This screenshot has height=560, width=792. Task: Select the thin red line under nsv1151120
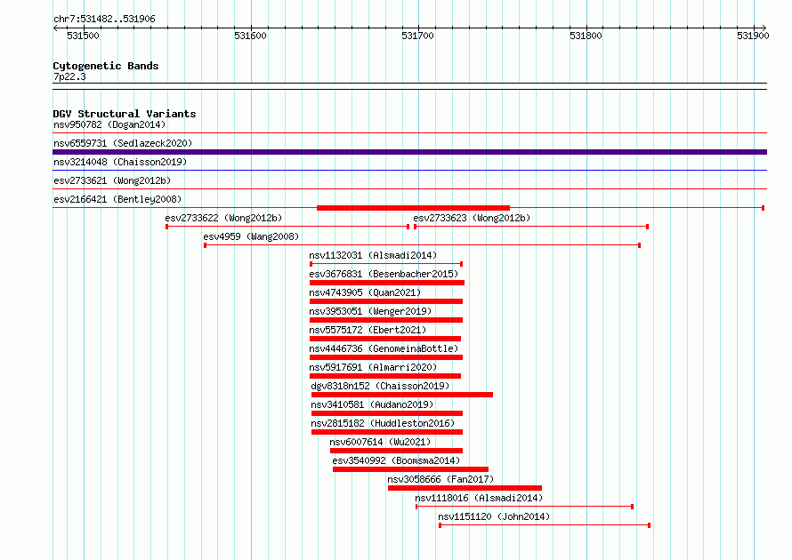[x=545, y=525]
